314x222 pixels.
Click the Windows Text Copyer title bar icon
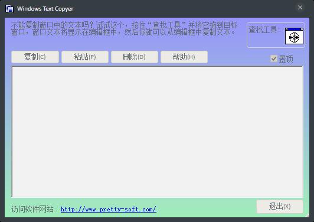[9, 9]
